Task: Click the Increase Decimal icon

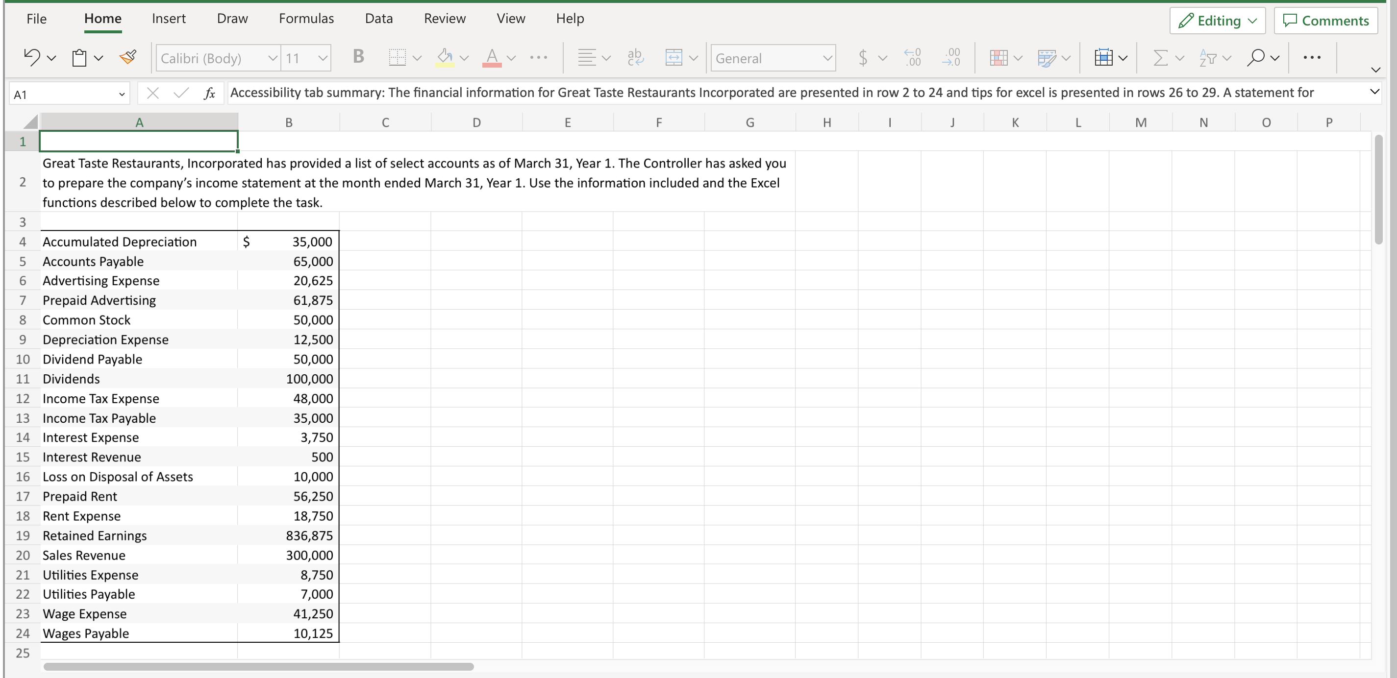Action: tap(913, 57)
